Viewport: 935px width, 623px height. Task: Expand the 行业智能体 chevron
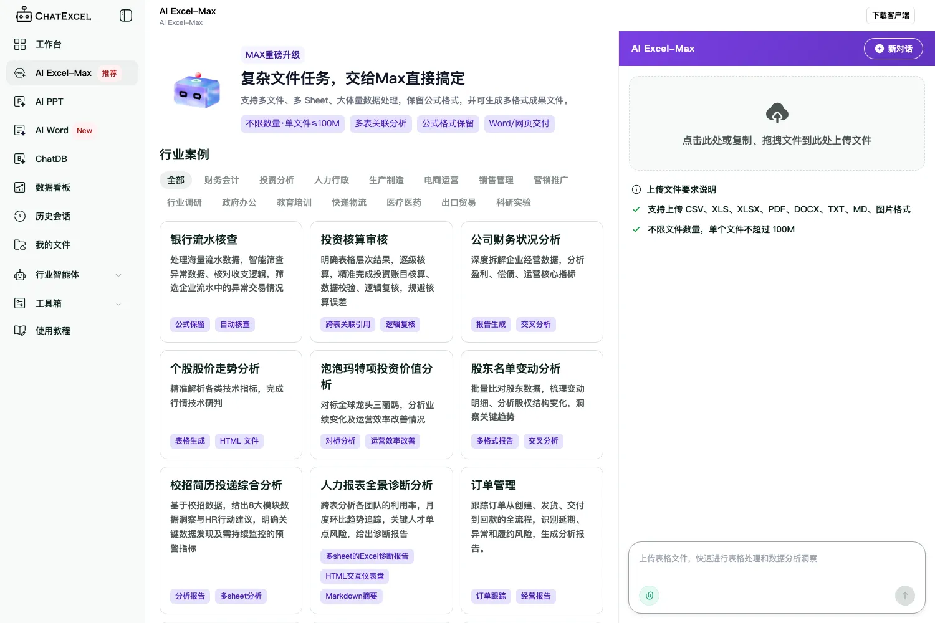point(118,275)
